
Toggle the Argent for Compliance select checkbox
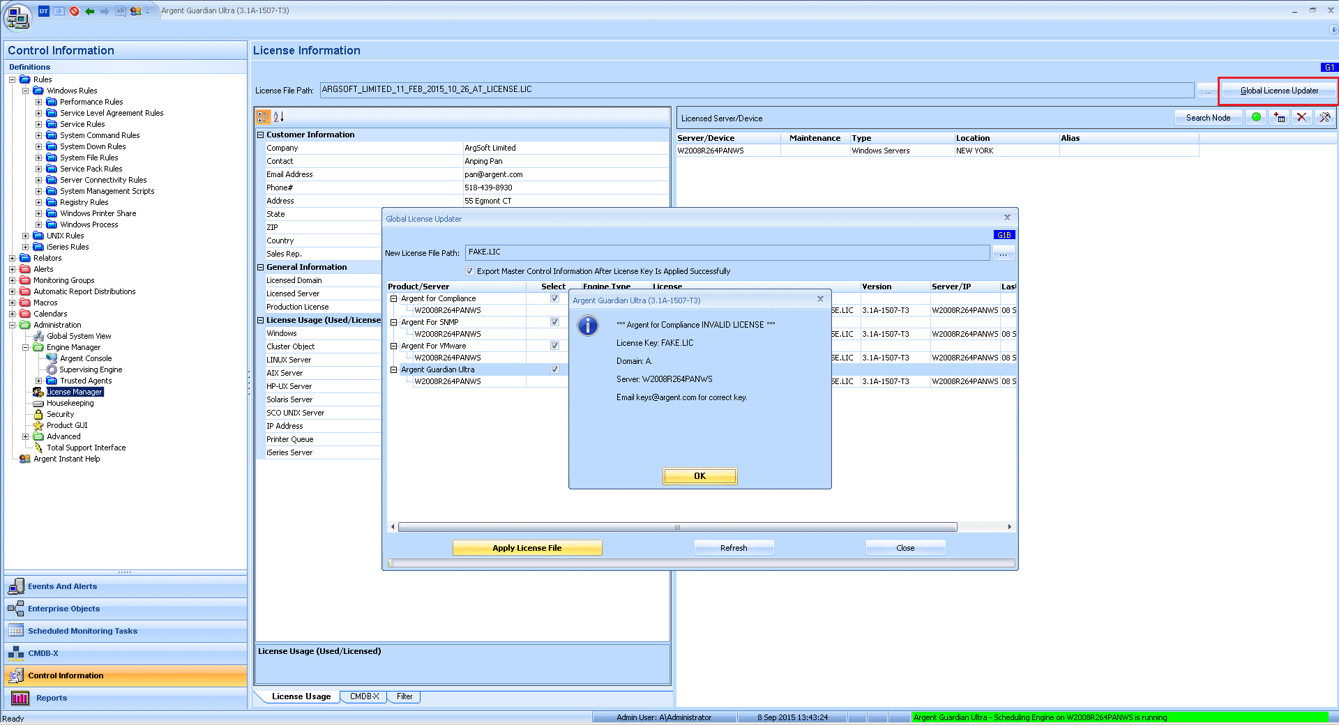click(554, 298)
